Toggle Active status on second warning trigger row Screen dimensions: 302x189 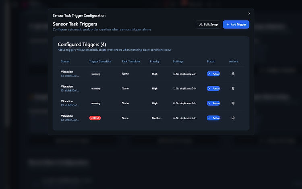(x=213, y=88)
